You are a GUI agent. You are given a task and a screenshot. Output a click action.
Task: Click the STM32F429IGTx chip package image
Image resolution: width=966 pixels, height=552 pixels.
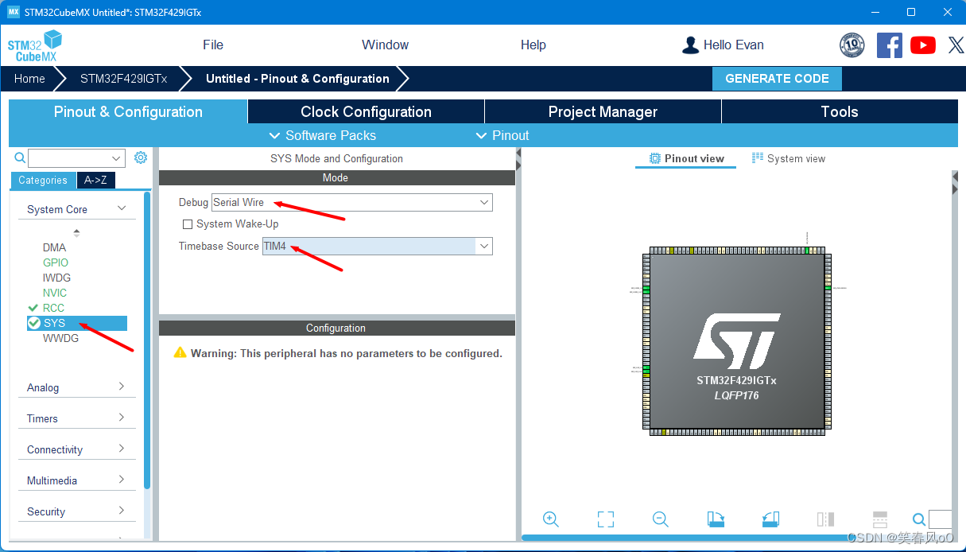pyautogui.click(x=736, y=342)
